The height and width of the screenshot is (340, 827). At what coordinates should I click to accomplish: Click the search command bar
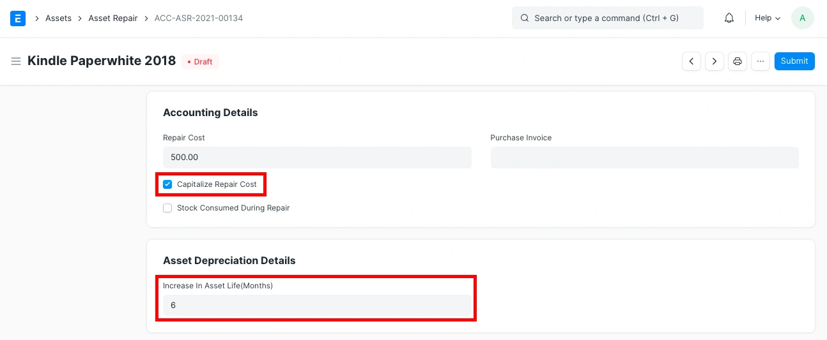coord(607,18)
